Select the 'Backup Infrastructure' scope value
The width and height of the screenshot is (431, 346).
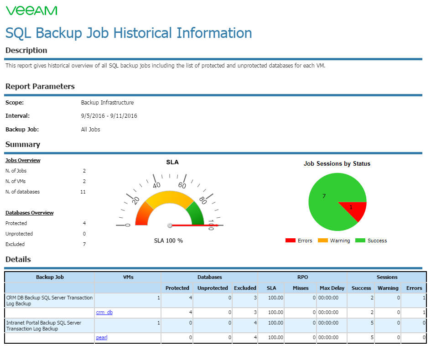click(x=107, y=103)
